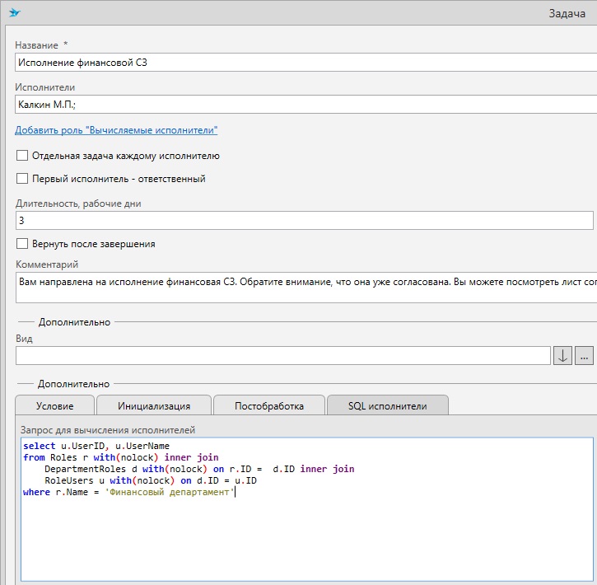Switch to the Условие tab
The image size is (597, 585).
tap(54, 405)
